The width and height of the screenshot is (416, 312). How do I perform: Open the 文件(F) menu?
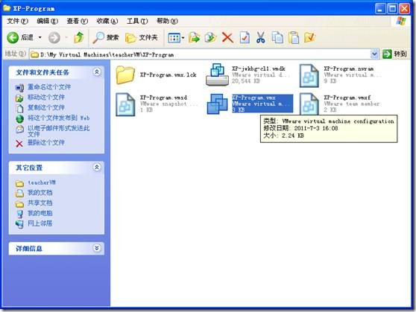17,21
